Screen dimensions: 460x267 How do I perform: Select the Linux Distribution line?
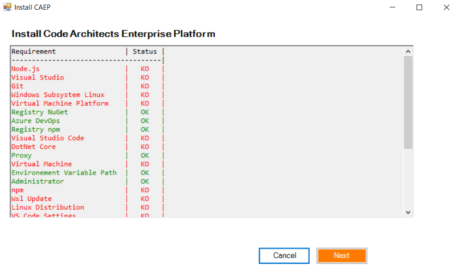coord(48,207)
